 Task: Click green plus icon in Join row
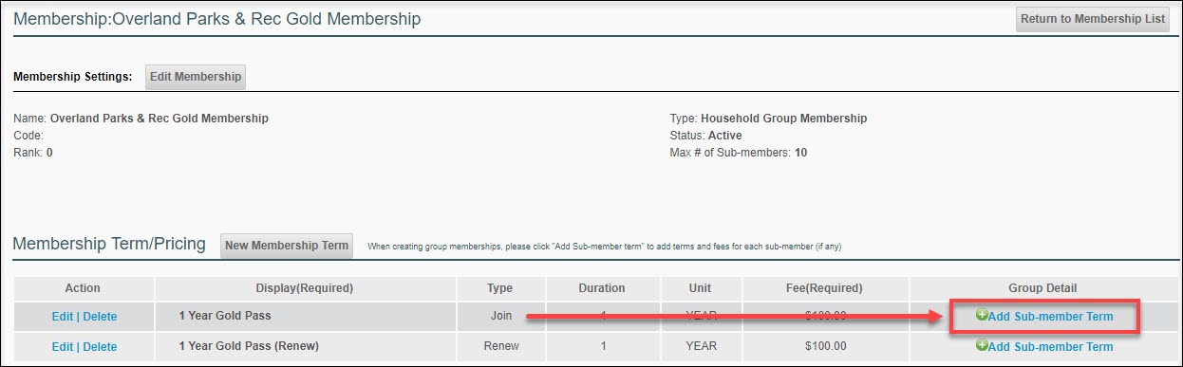[x=982, y=316]
